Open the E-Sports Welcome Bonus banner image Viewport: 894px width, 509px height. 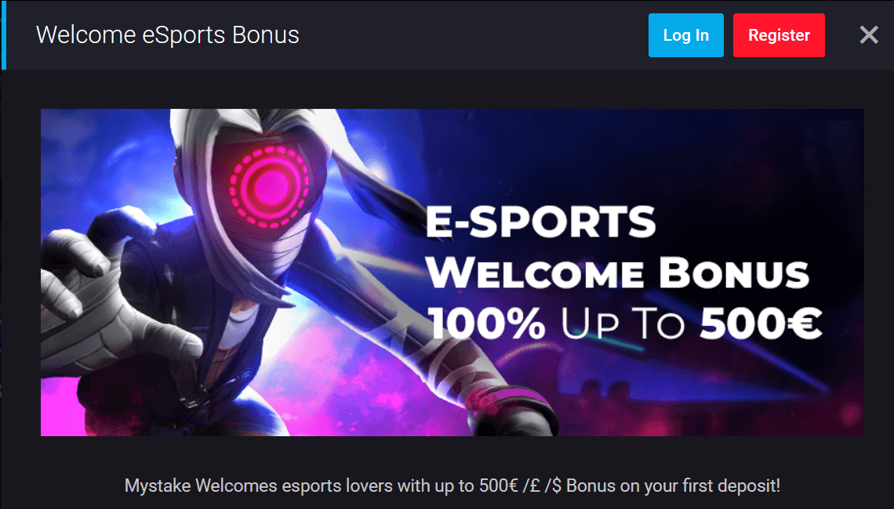click(x=452, y=273)
